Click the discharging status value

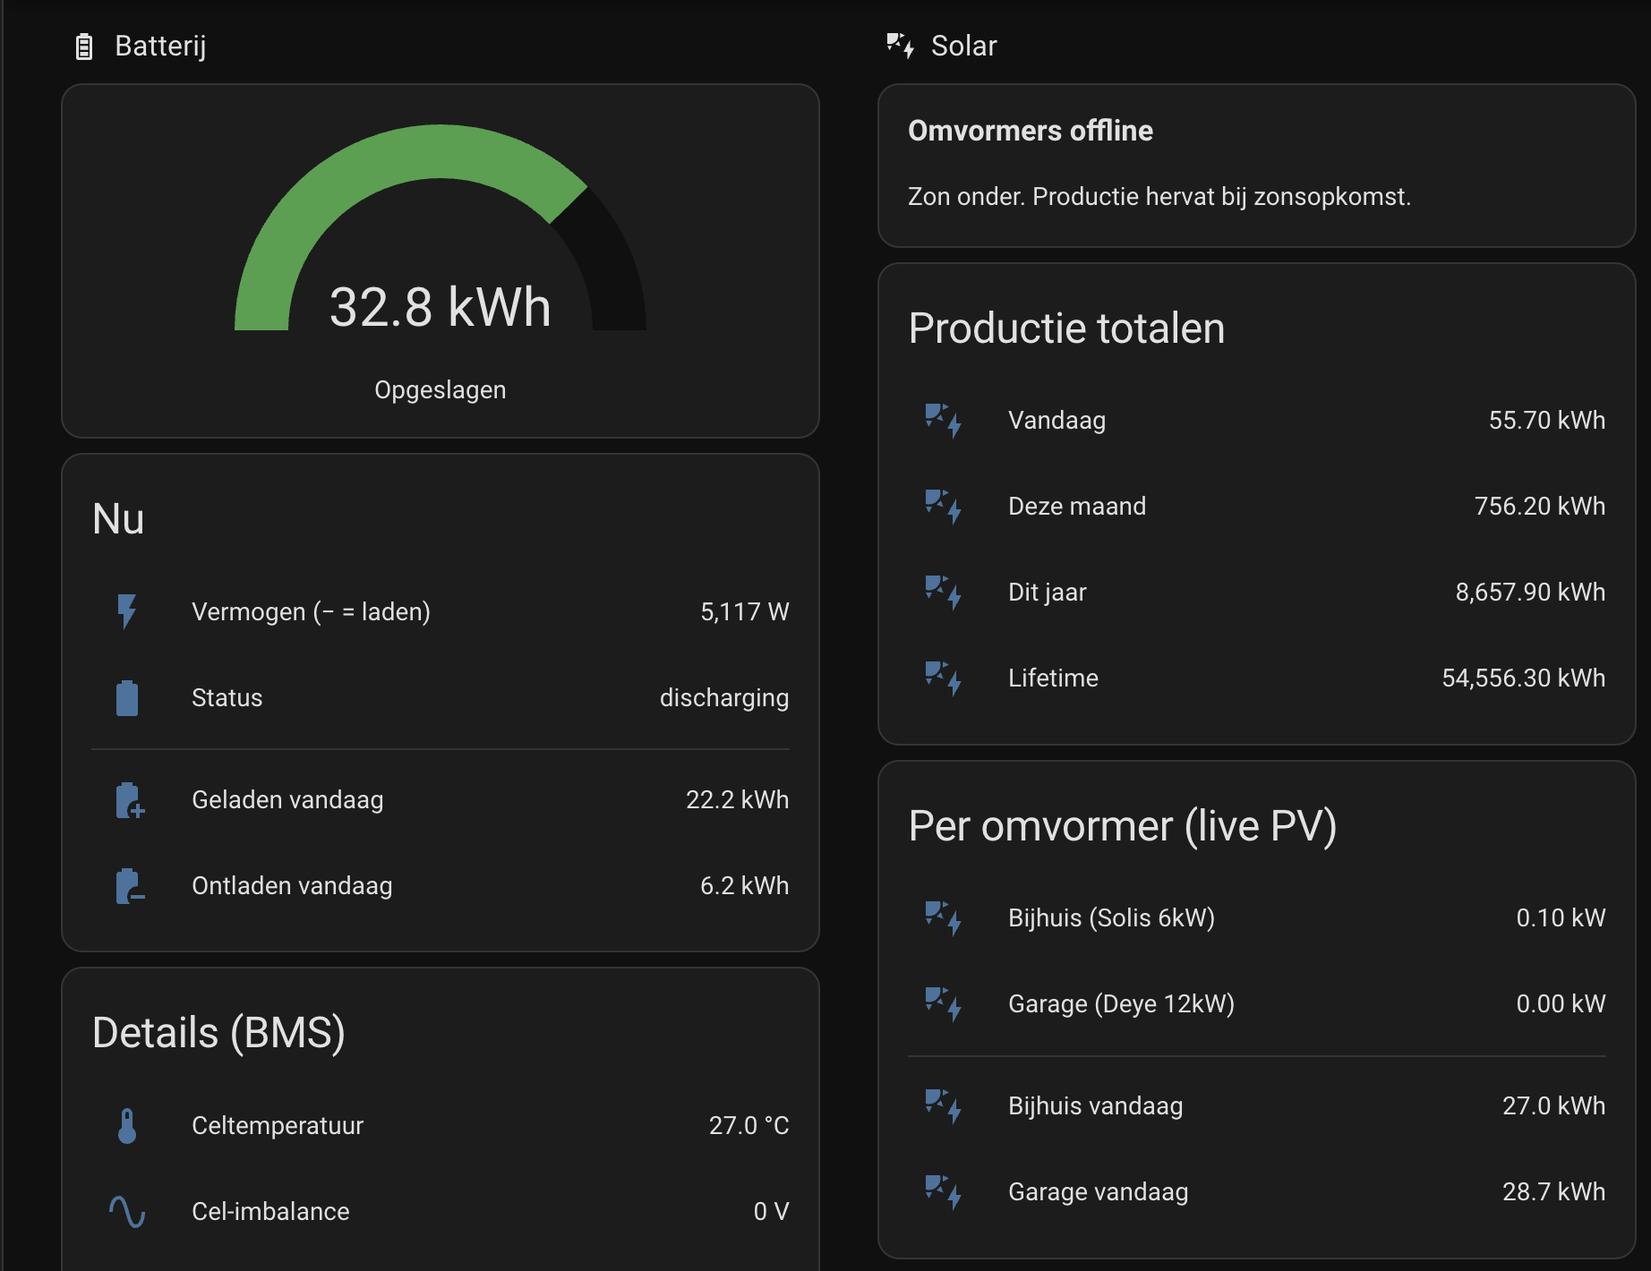point(724,698)
